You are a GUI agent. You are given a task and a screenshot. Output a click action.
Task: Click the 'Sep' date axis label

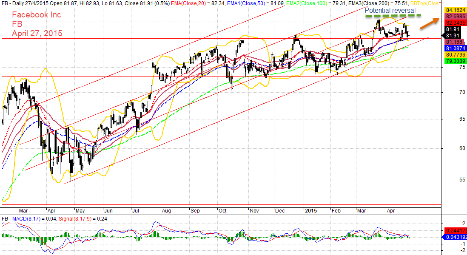(x=195, y=211)
